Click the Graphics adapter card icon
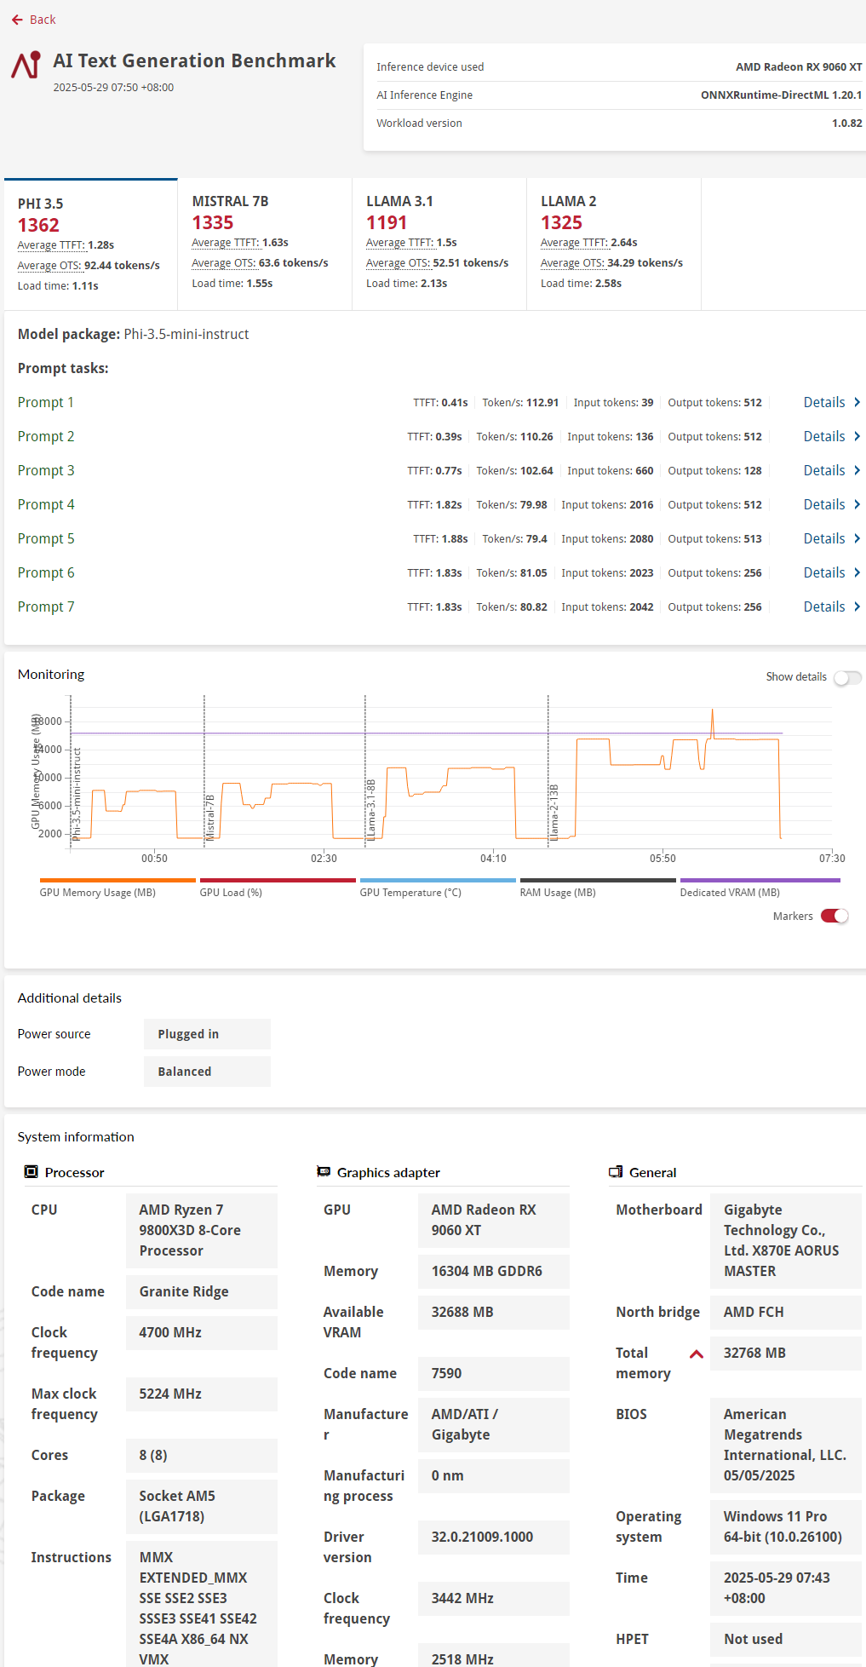The width and height of the screenshot is (866, 1667). (x=324, y=1172)
